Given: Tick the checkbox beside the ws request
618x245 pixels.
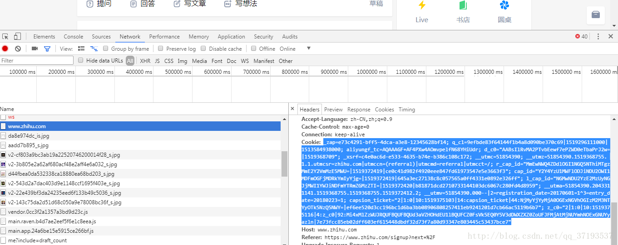Looking at the screenshot, I should point(3,117).
